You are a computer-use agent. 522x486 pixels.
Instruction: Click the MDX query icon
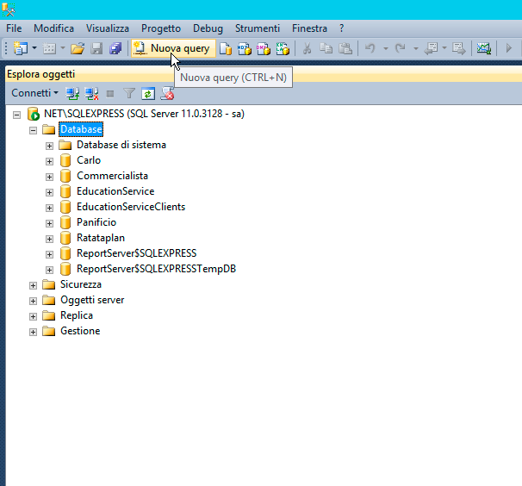pos(245,48)
